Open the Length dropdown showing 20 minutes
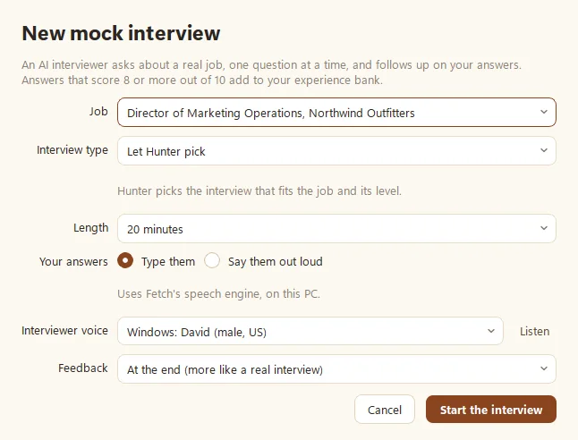The width and height of the screenshot is (578, 440). coord(336,228)
